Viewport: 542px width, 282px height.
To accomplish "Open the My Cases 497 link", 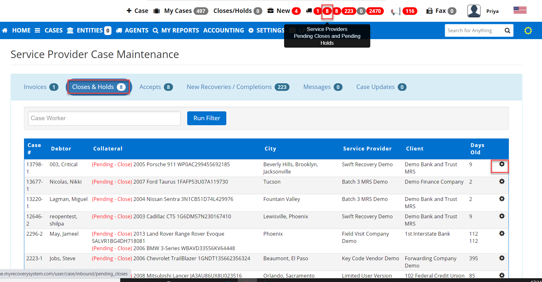I will pyautogui.click(x=186, y=11).
